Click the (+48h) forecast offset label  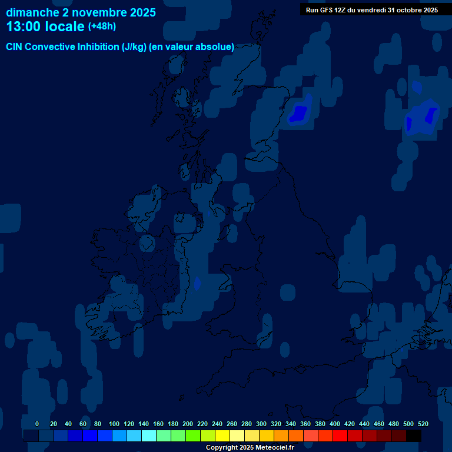(102, 26)
